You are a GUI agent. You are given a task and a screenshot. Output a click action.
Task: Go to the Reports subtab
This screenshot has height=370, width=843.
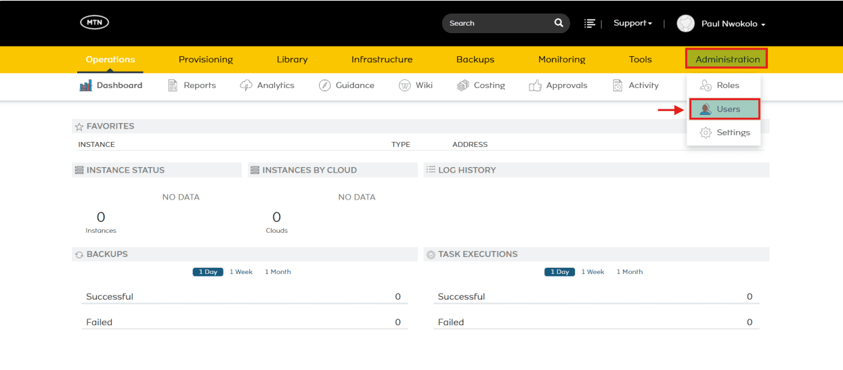point(192,85)
